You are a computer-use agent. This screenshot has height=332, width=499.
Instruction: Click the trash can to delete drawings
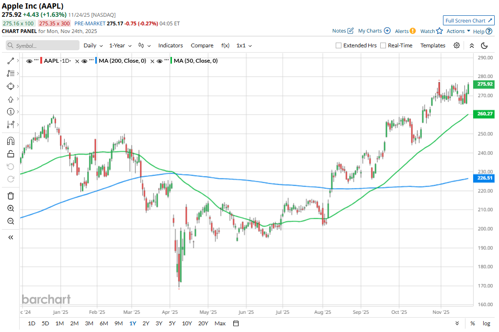[11, 196]
